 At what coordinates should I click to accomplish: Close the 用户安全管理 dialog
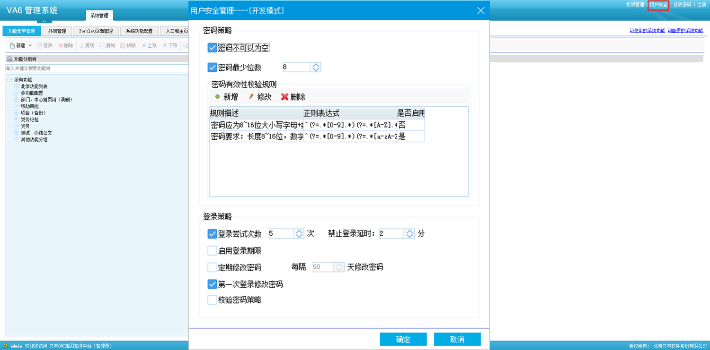click(x=480, y=10)
